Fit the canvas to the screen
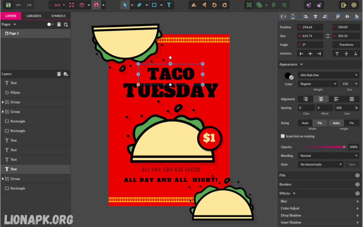Screen dimensions: 363x227 coord(72,5)
